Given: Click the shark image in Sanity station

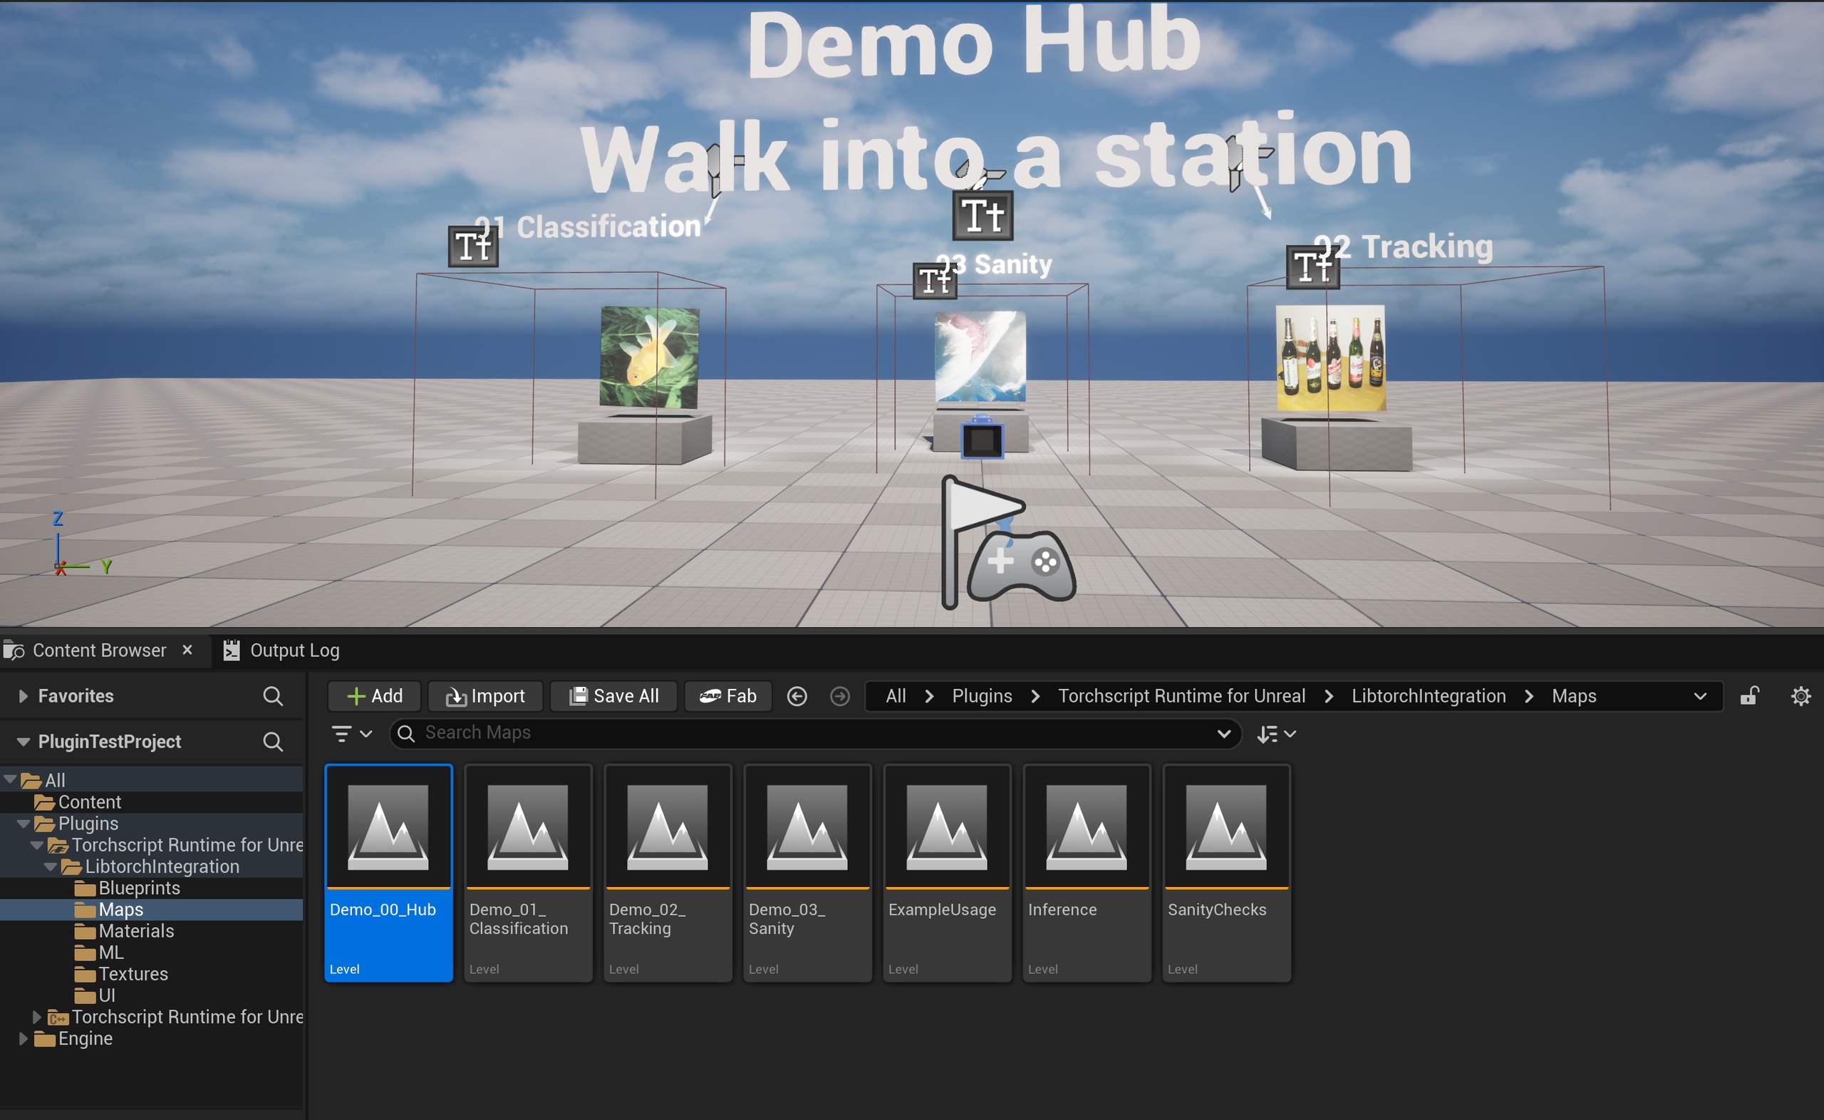Looking at the screenshot, I should (980, 356).
